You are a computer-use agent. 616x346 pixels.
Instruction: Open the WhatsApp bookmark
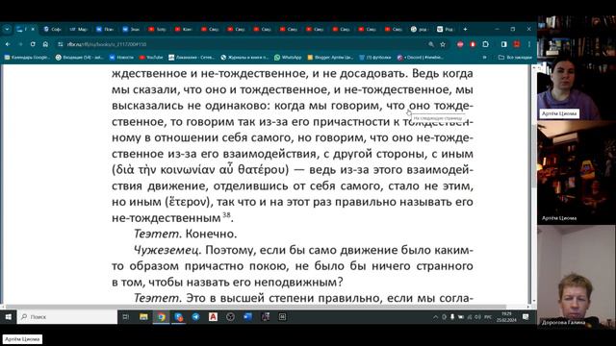288,58
